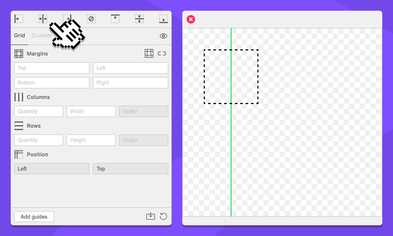Image resolution: width=393 pixels, height=236 pixels.
Task: Open the Position Left selector
Action: tap(52, 169)
